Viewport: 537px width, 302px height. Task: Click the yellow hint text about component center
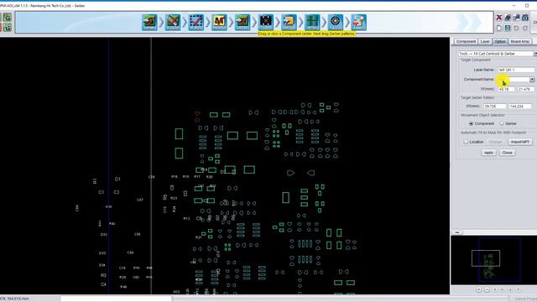coord(306,34)
